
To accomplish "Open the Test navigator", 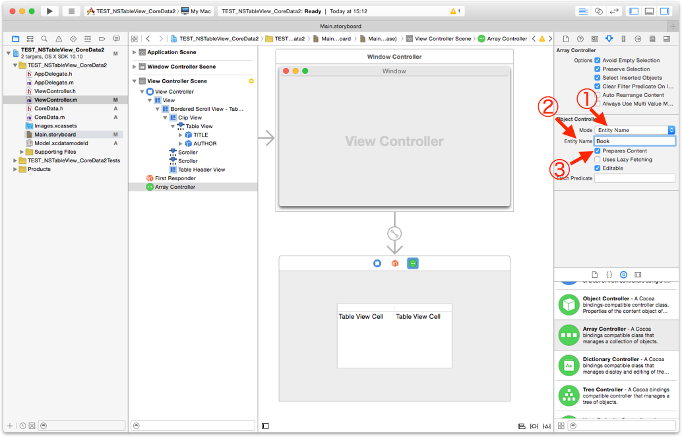I will click(73, 39).
